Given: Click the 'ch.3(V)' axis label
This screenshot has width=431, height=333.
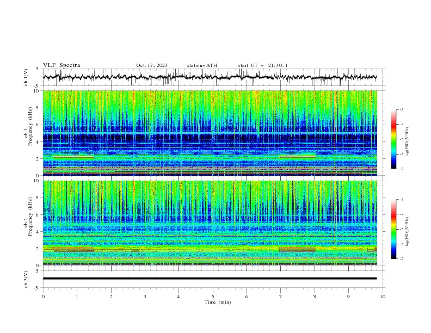Looking at the screenshot, I should pos(26,279).
